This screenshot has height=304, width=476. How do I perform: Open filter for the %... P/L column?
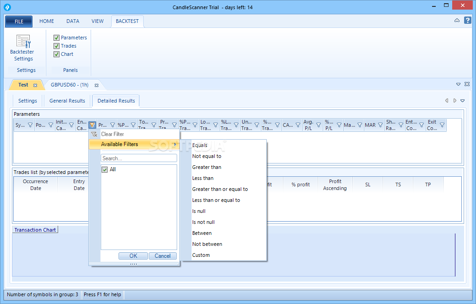(x=339, y=125)
